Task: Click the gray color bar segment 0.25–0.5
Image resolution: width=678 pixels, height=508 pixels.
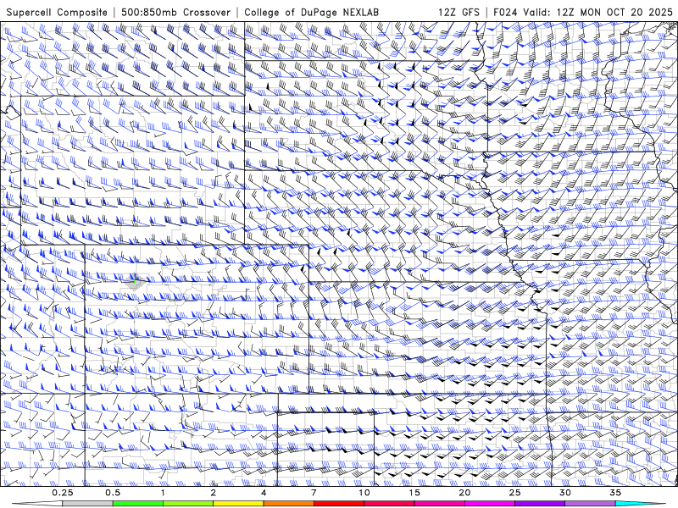Action: pyautogui.click(x=88, y=504)
